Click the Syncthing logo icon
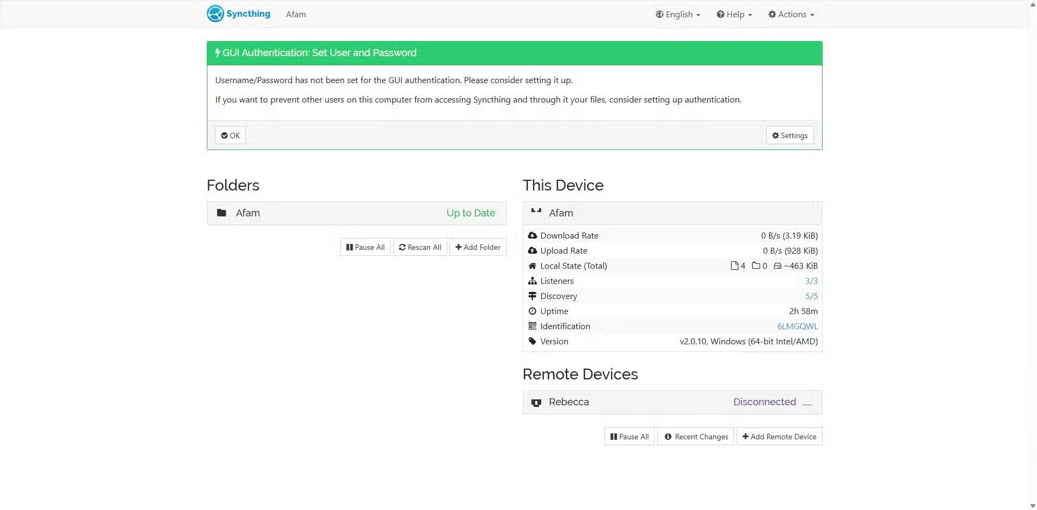Image resolution: width=1037 pixels, height=510 pixels. pyautogui.click(x=214, y=13)
